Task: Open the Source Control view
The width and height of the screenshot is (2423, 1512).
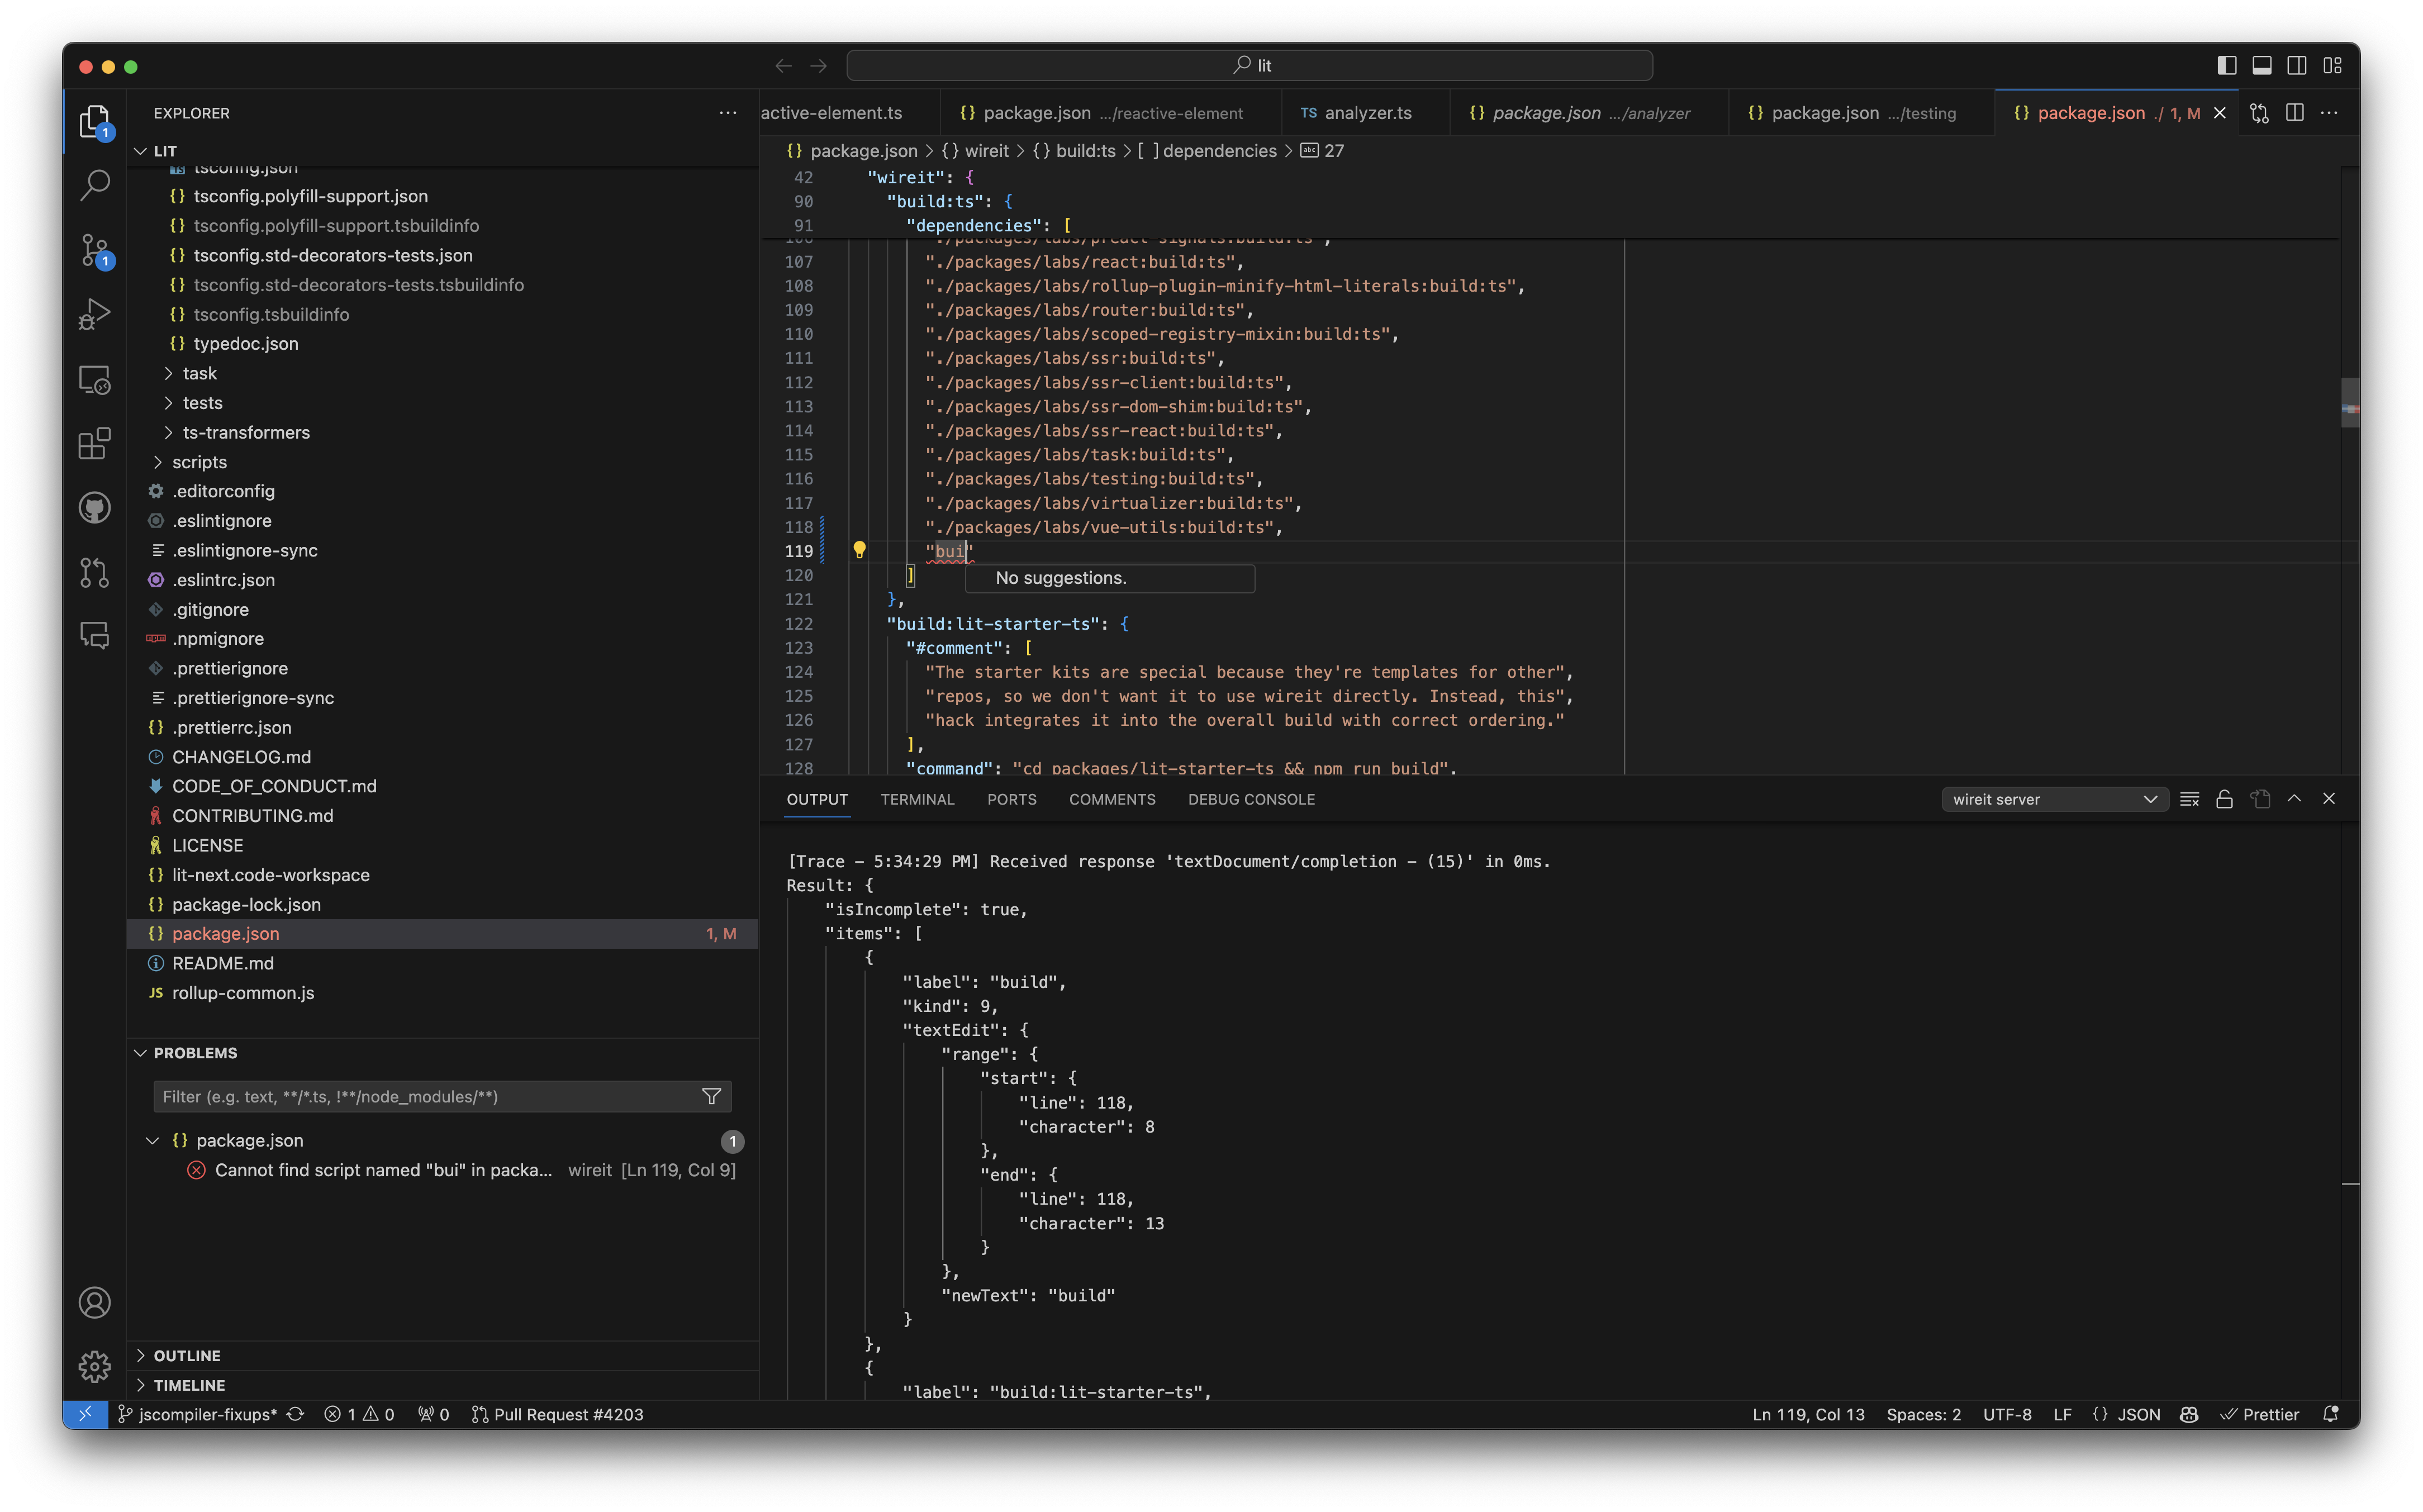Action: pos(95,250)
